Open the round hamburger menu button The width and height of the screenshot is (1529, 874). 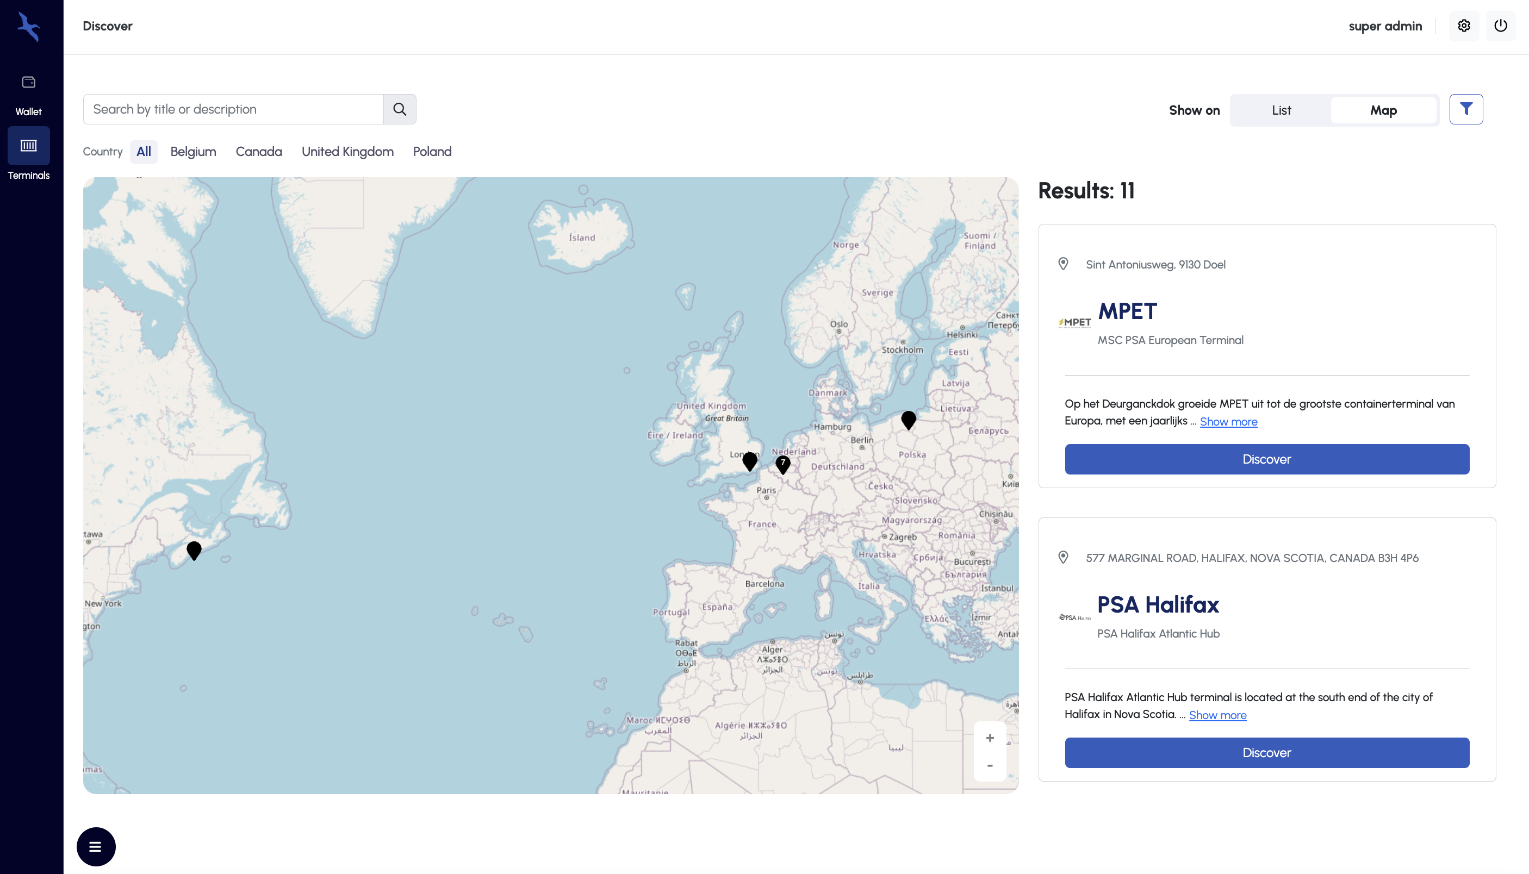pyautogui.click(x=96, y=846)
